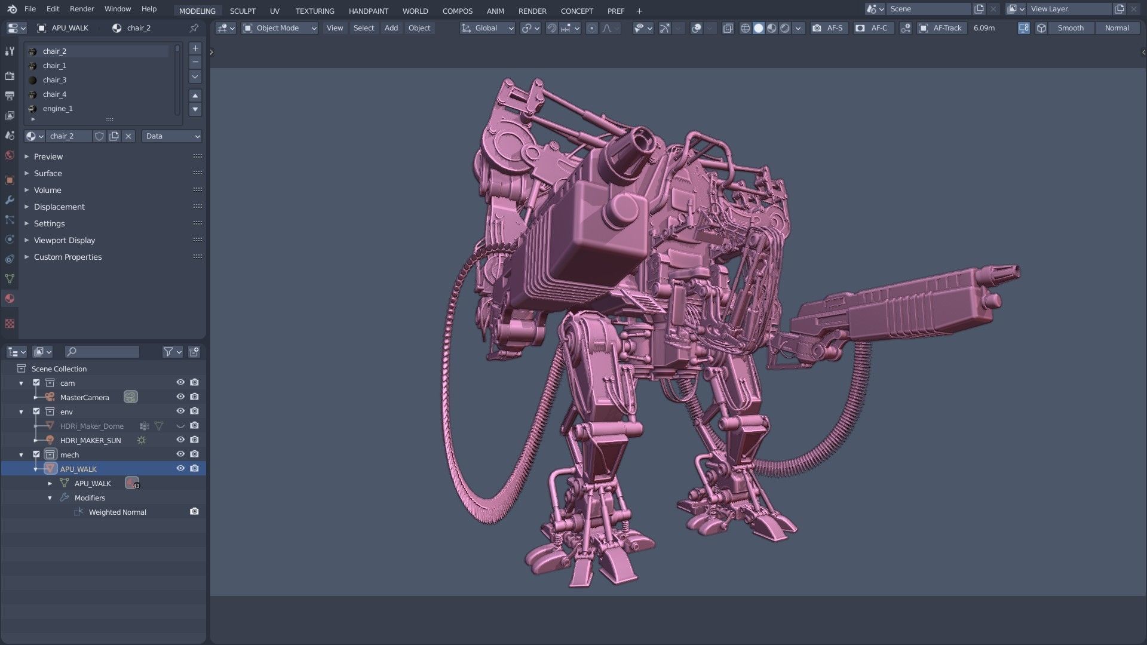
Task: Hide the APU_WALK object in viewport
Action: pos(180,468)
